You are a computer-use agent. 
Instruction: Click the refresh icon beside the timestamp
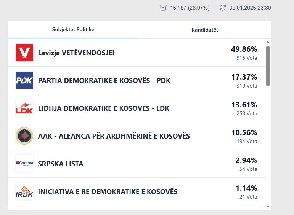(x=223, y=8)
